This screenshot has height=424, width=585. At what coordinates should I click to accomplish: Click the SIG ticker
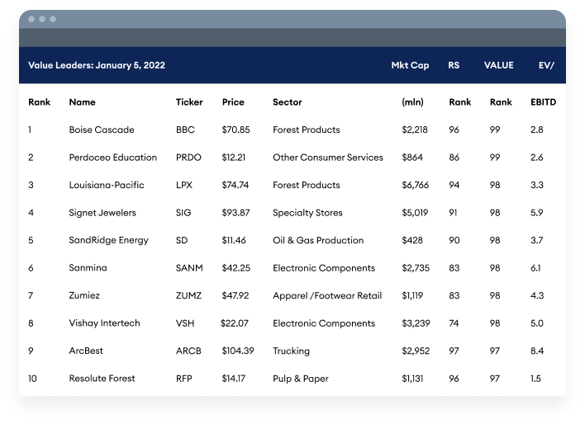click(x=183, y=213)
